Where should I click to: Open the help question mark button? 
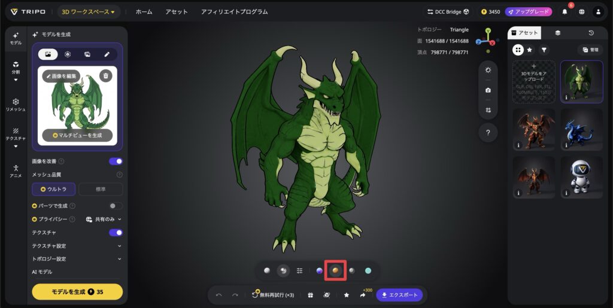[x=488, y=133]
